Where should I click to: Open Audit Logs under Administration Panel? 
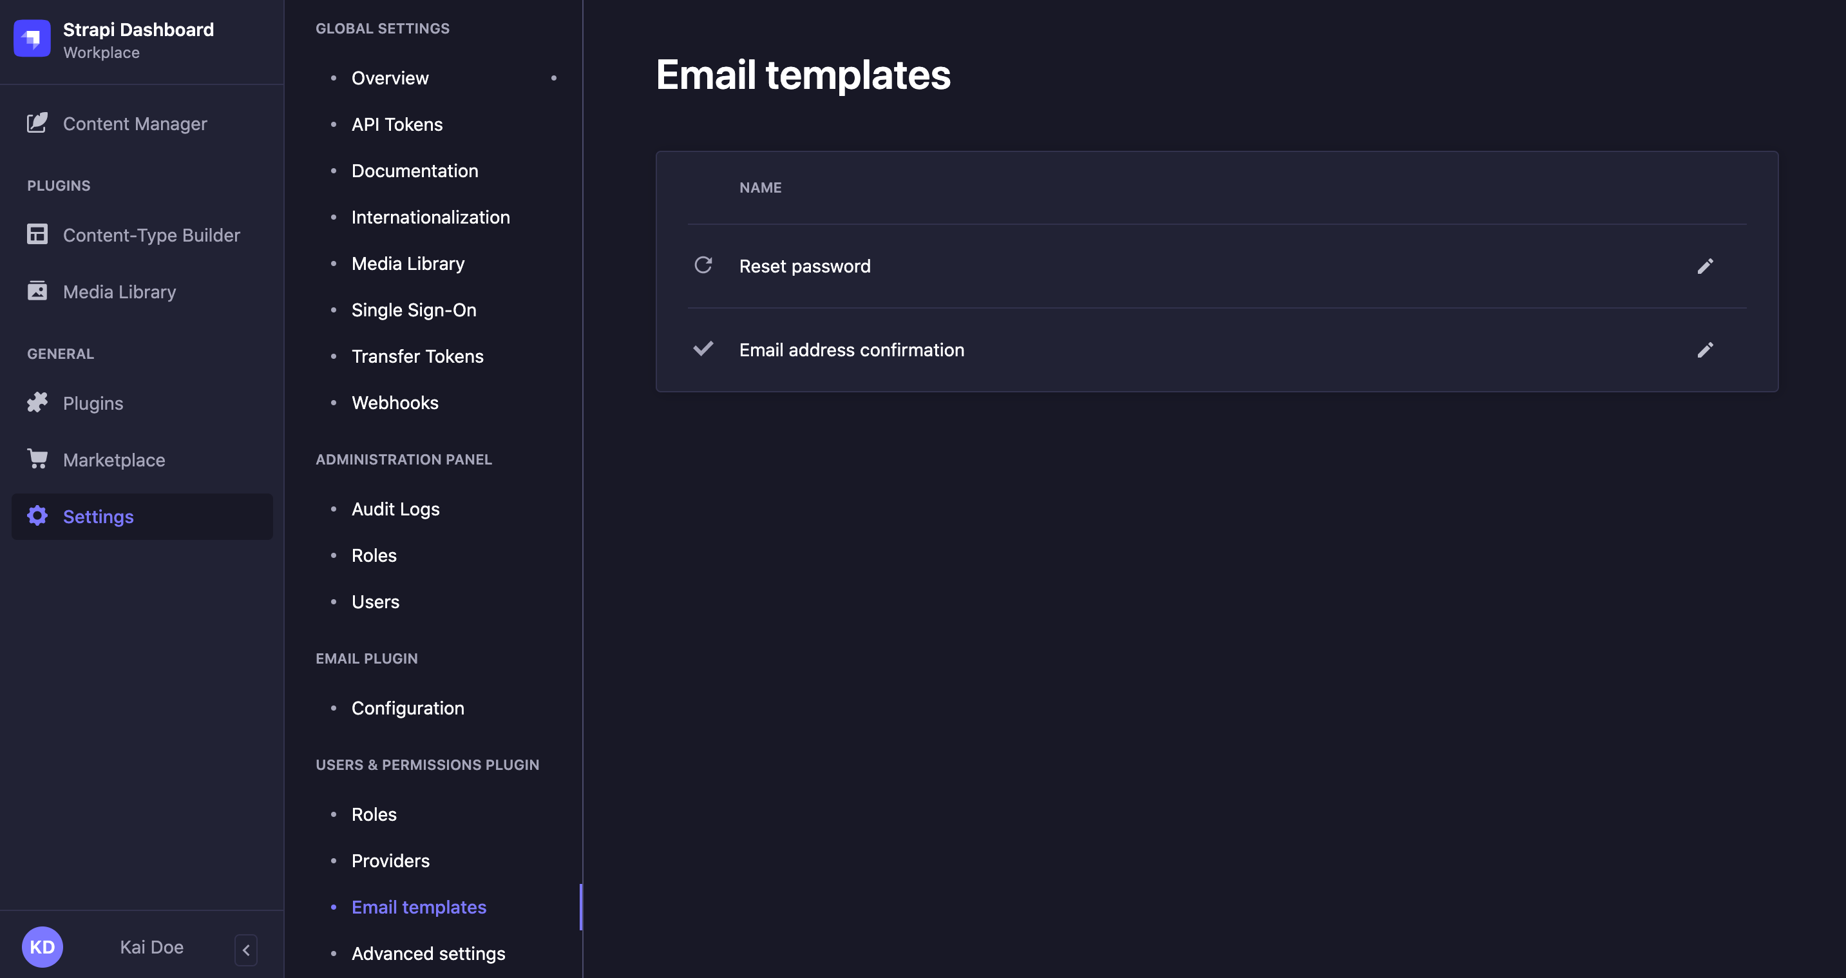click(395, 508)
